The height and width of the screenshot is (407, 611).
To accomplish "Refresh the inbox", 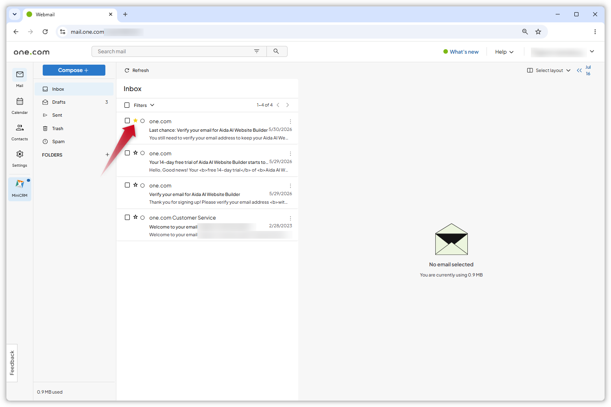I will pyautogui.click(x=137, y=70).
